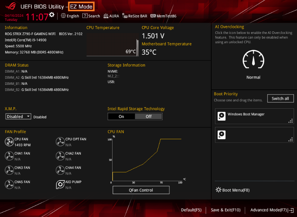
Task: Click the USB storage label
Action: point(111,82)
